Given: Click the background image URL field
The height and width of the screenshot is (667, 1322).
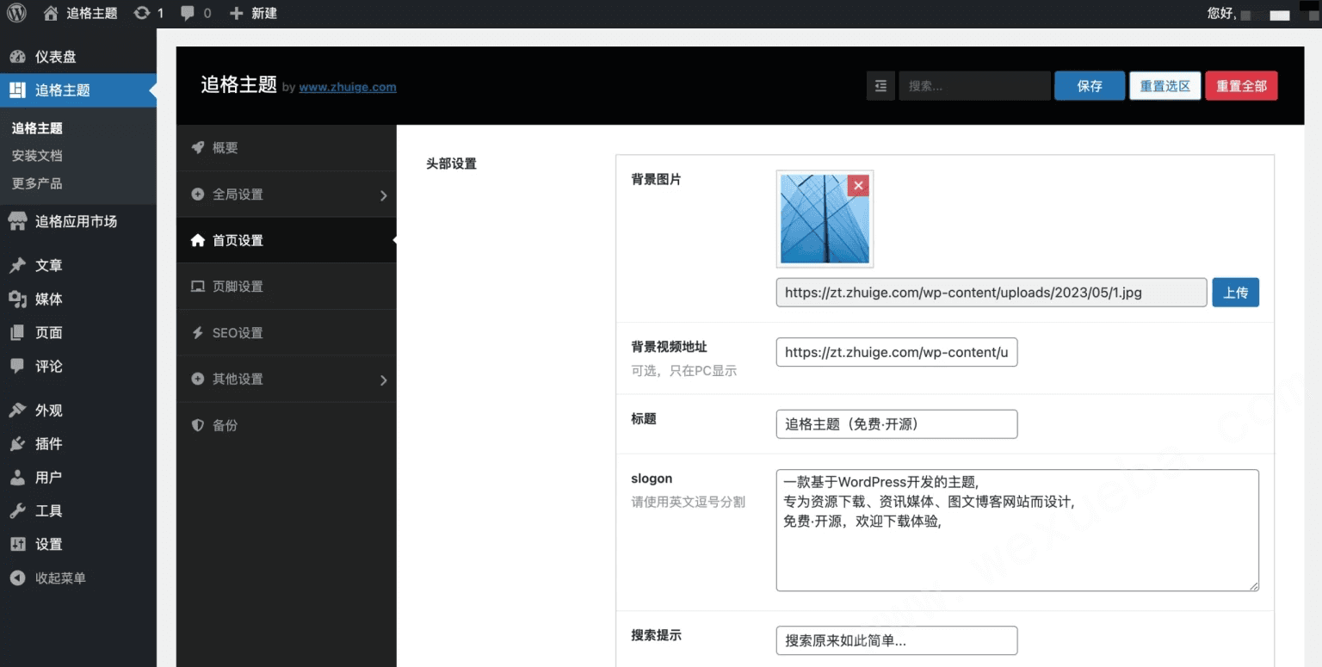Looking at the screenshot, I should pyautogui.click(x=991, y=293).
